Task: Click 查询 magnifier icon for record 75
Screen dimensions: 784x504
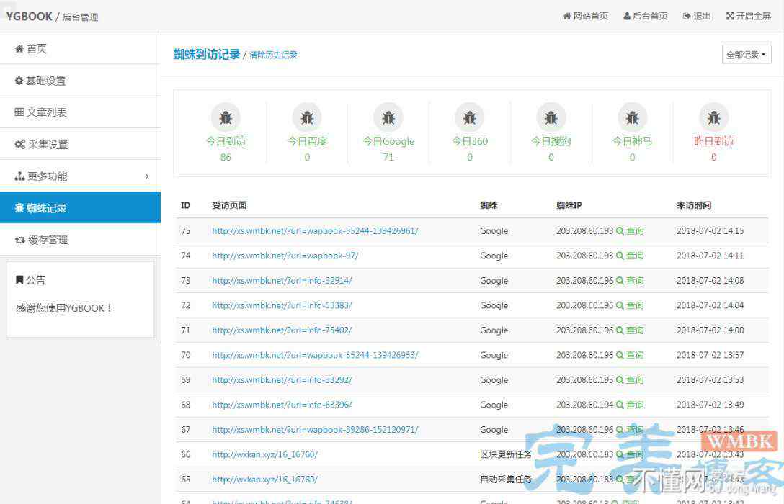Action: [x=620, y=231]
